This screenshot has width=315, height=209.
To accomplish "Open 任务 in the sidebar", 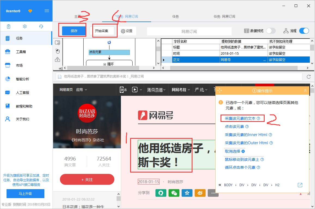I will (26, 38).
